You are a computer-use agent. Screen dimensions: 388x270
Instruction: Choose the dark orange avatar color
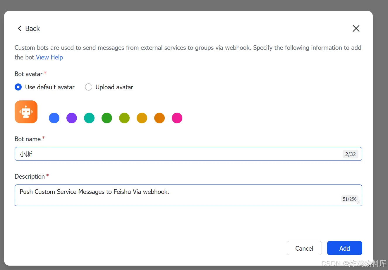point(159,118)
